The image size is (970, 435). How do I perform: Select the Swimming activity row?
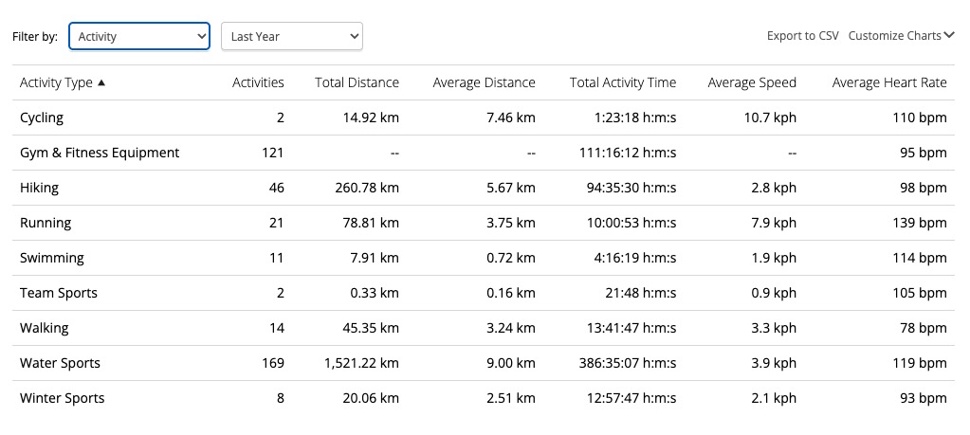(52, 258)
